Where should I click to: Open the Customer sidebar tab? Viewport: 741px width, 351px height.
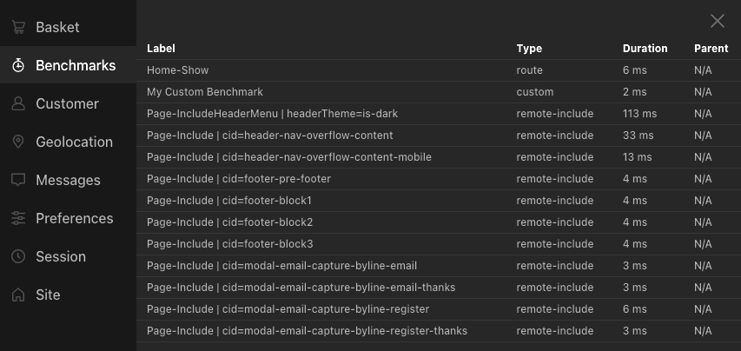point(67,103)
